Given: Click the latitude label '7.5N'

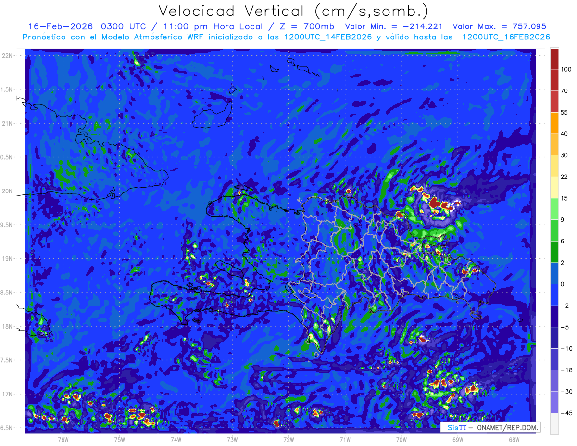Looking at the screenshot, I should point(7,360).
